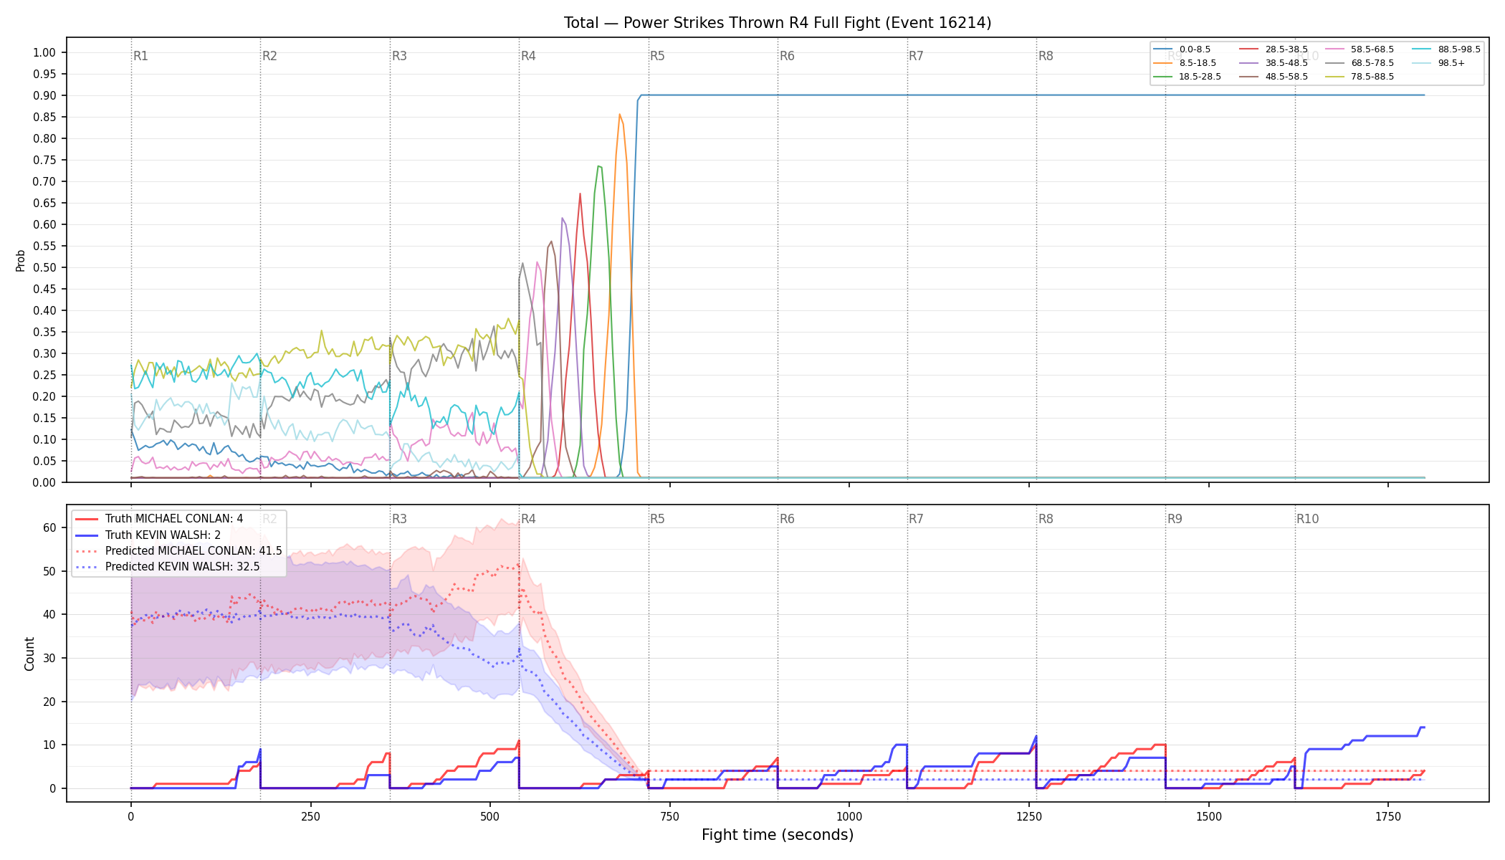
Task: Click the 750 tick on time axis
Action: point(670,816)
